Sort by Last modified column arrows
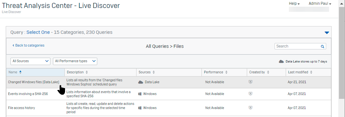345x117 pixels. point(311,72)
